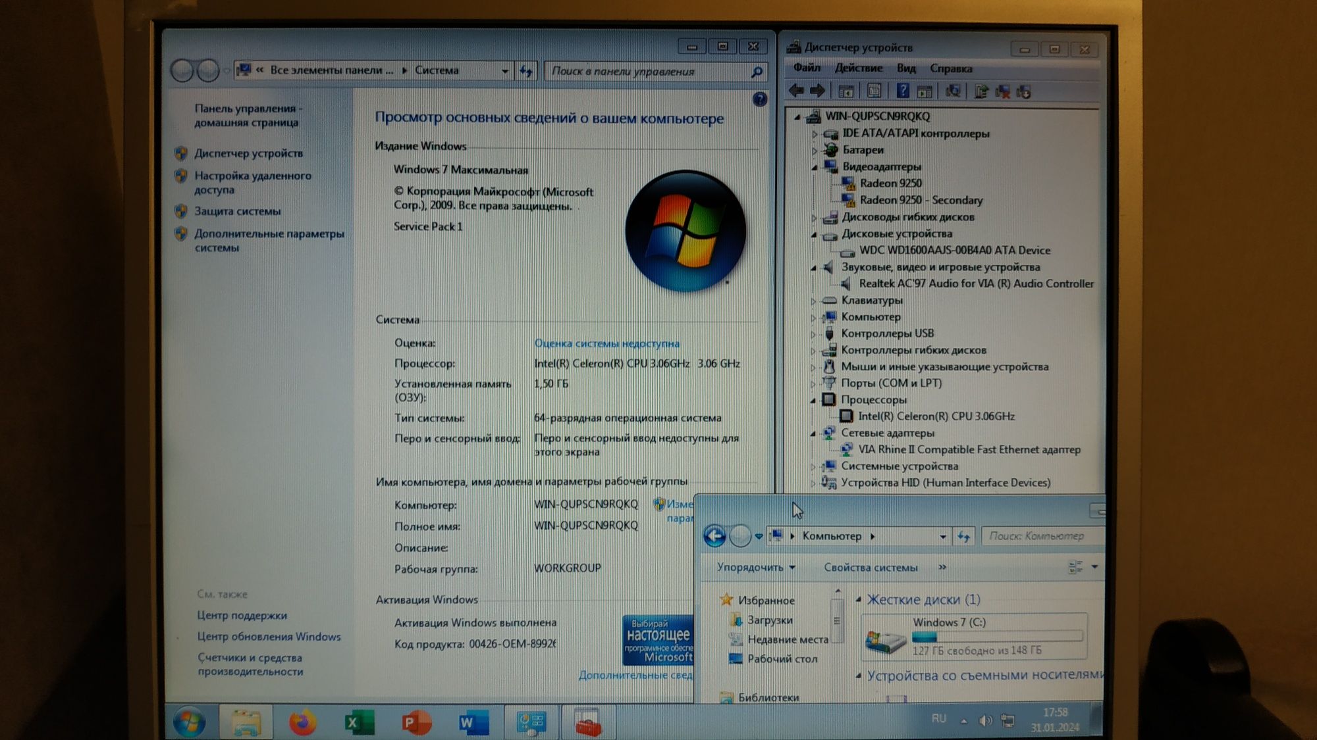Image resolution: width=1317 pixels, height=740 pixels.
Task: Open Windows Explorer from taskbar
Action: pyautogui.click(x=246, y=723)
